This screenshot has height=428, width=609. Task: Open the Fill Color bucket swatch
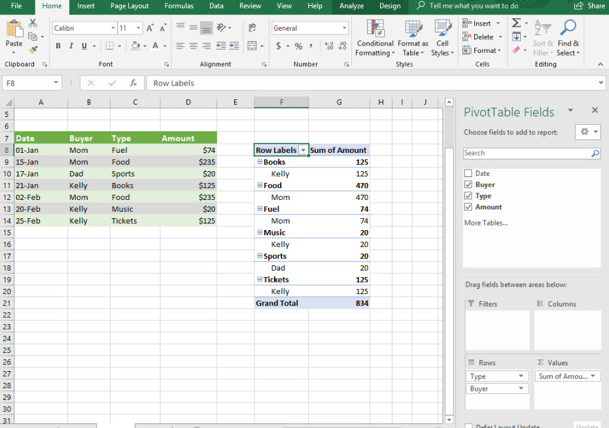tap(135, 46)
